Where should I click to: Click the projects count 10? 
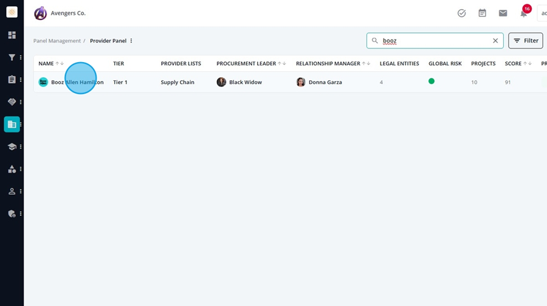(474, 83)
